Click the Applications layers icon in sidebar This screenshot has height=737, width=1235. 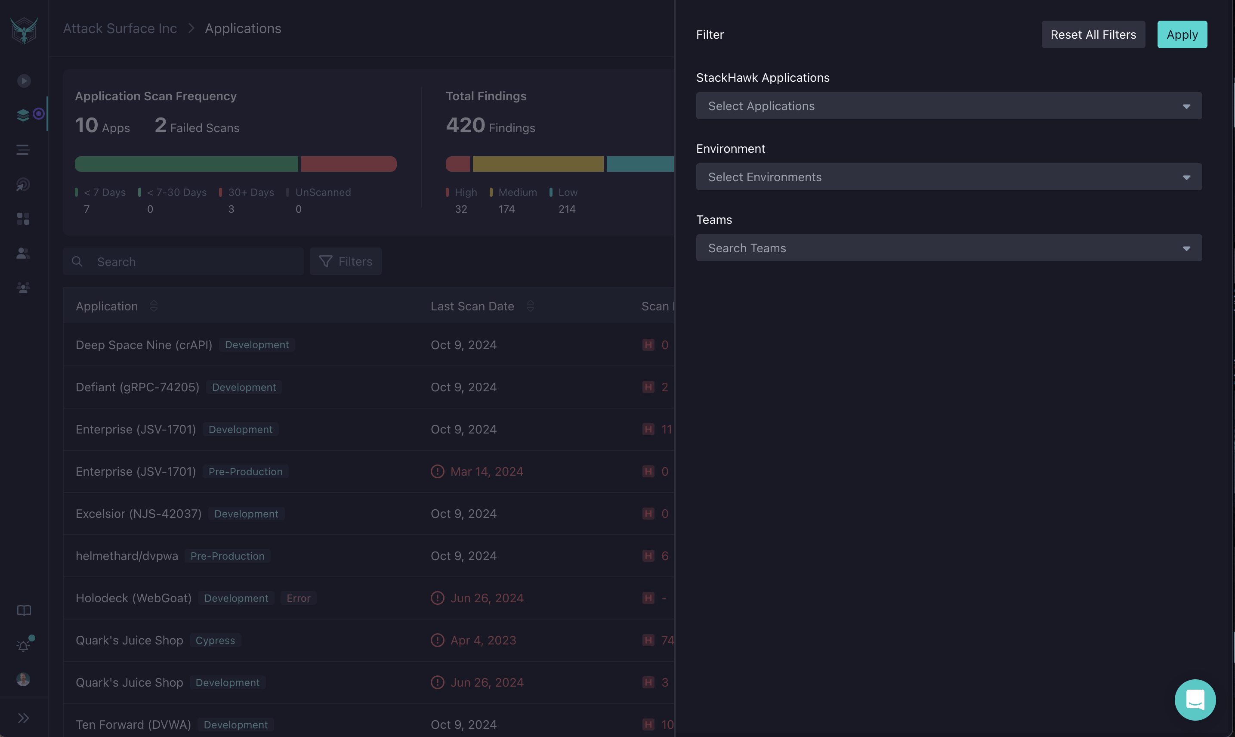(x=23, y=114)
